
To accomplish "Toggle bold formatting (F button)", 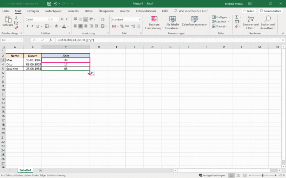I will pos(28,26).
